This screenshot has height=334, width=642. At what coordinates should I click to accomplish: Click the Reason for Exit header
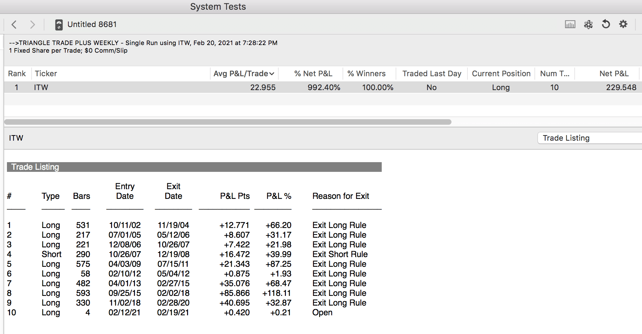point(341,196)
